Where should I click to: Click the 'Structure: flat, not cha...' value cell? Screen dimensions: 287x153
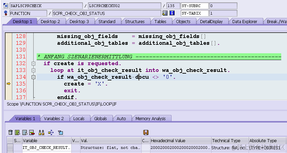[111, 148]
